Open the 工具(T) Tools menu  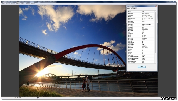click(23, 4)
